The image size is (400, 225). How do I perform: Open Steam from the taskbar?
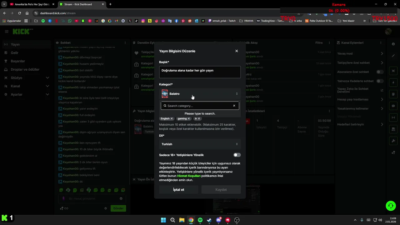coord(209,220)
